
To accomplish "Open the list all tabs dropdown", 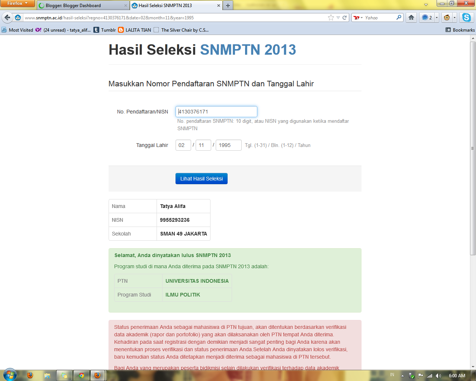I will tap(426, 5).
